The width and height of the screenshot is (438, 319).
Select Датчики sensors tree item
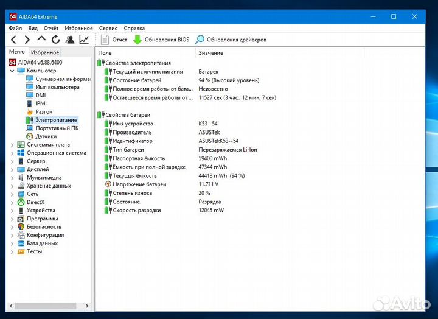pyautogui.click(x=46, y=136)
